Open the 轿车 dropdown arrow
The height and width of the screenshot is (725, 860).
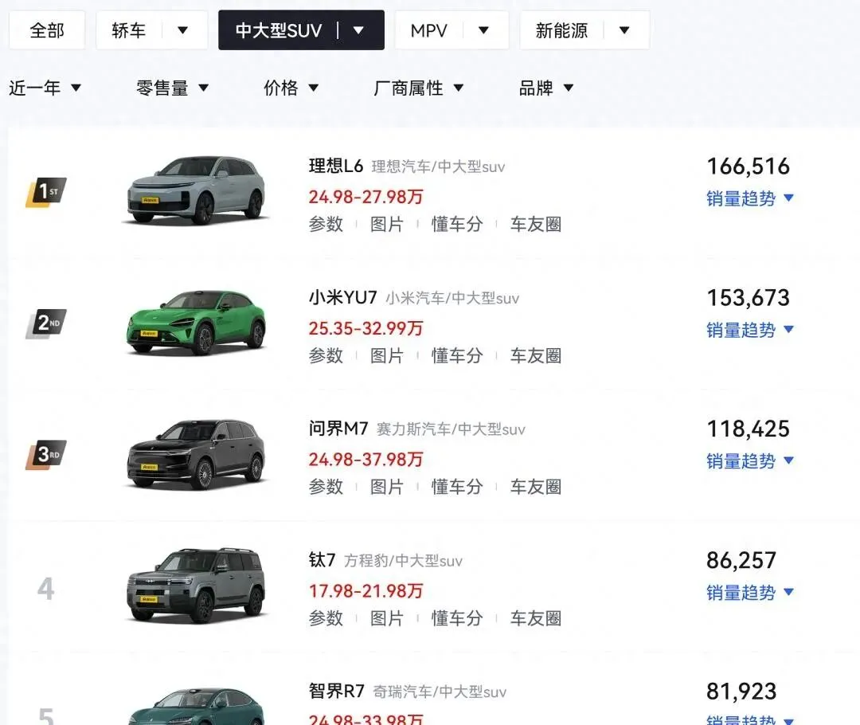point(183,30)
